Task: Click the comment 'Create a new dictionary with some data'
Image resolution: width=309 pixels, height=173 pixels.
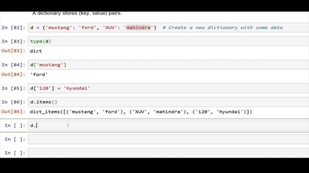Action: point(223,27)
